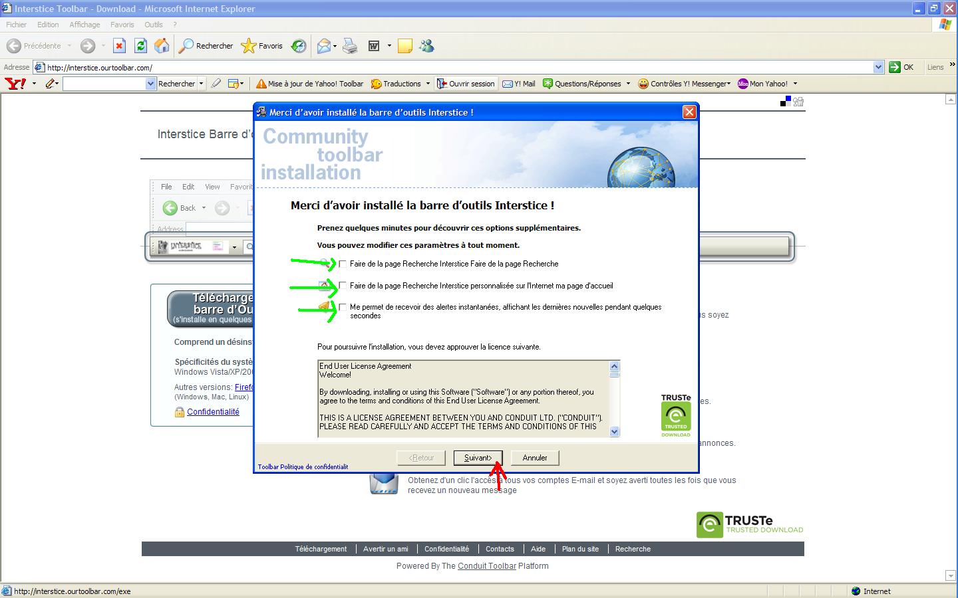This screenshot has height=598, width=958.
Task: Open the Confidentialité link with lock
Action: [213, 412]
